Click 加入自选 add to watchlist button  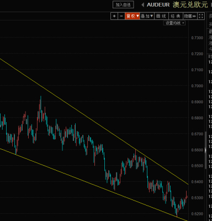click(x=123, y=4)
